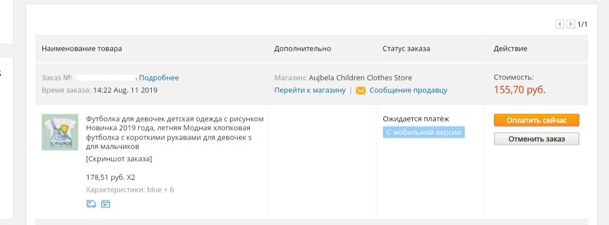Open the Футболка для девочек product title

pos(175,133)
